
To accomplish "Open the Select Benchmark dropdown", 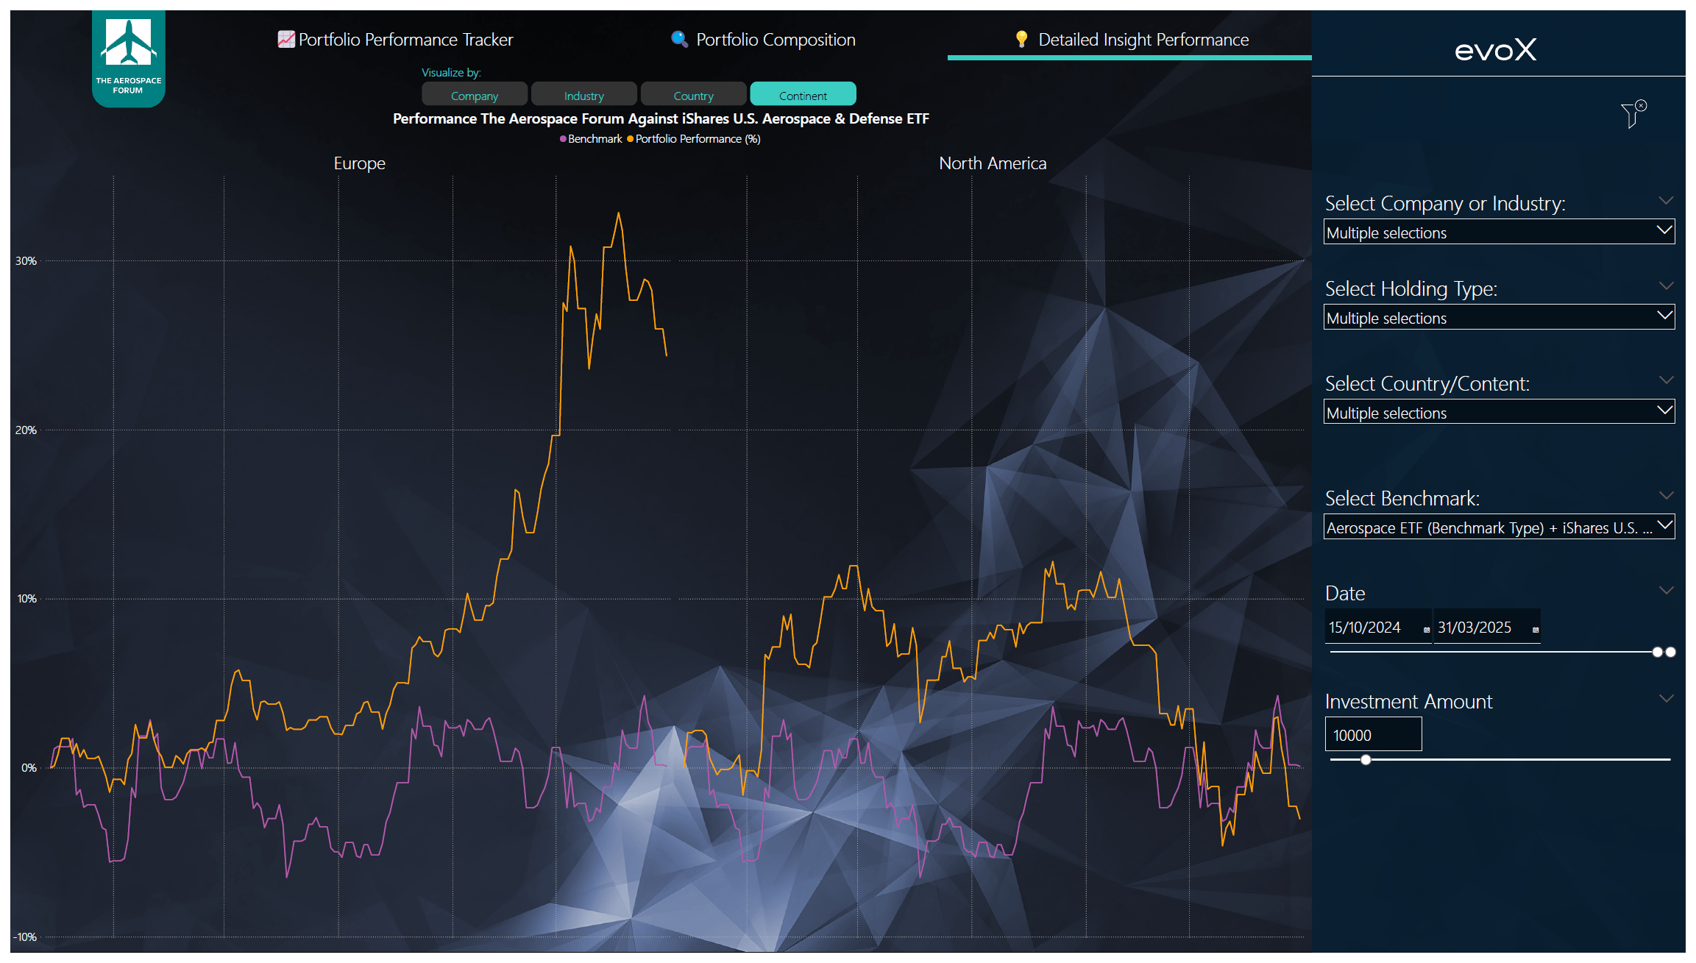I will click(x=1498, y=526).
